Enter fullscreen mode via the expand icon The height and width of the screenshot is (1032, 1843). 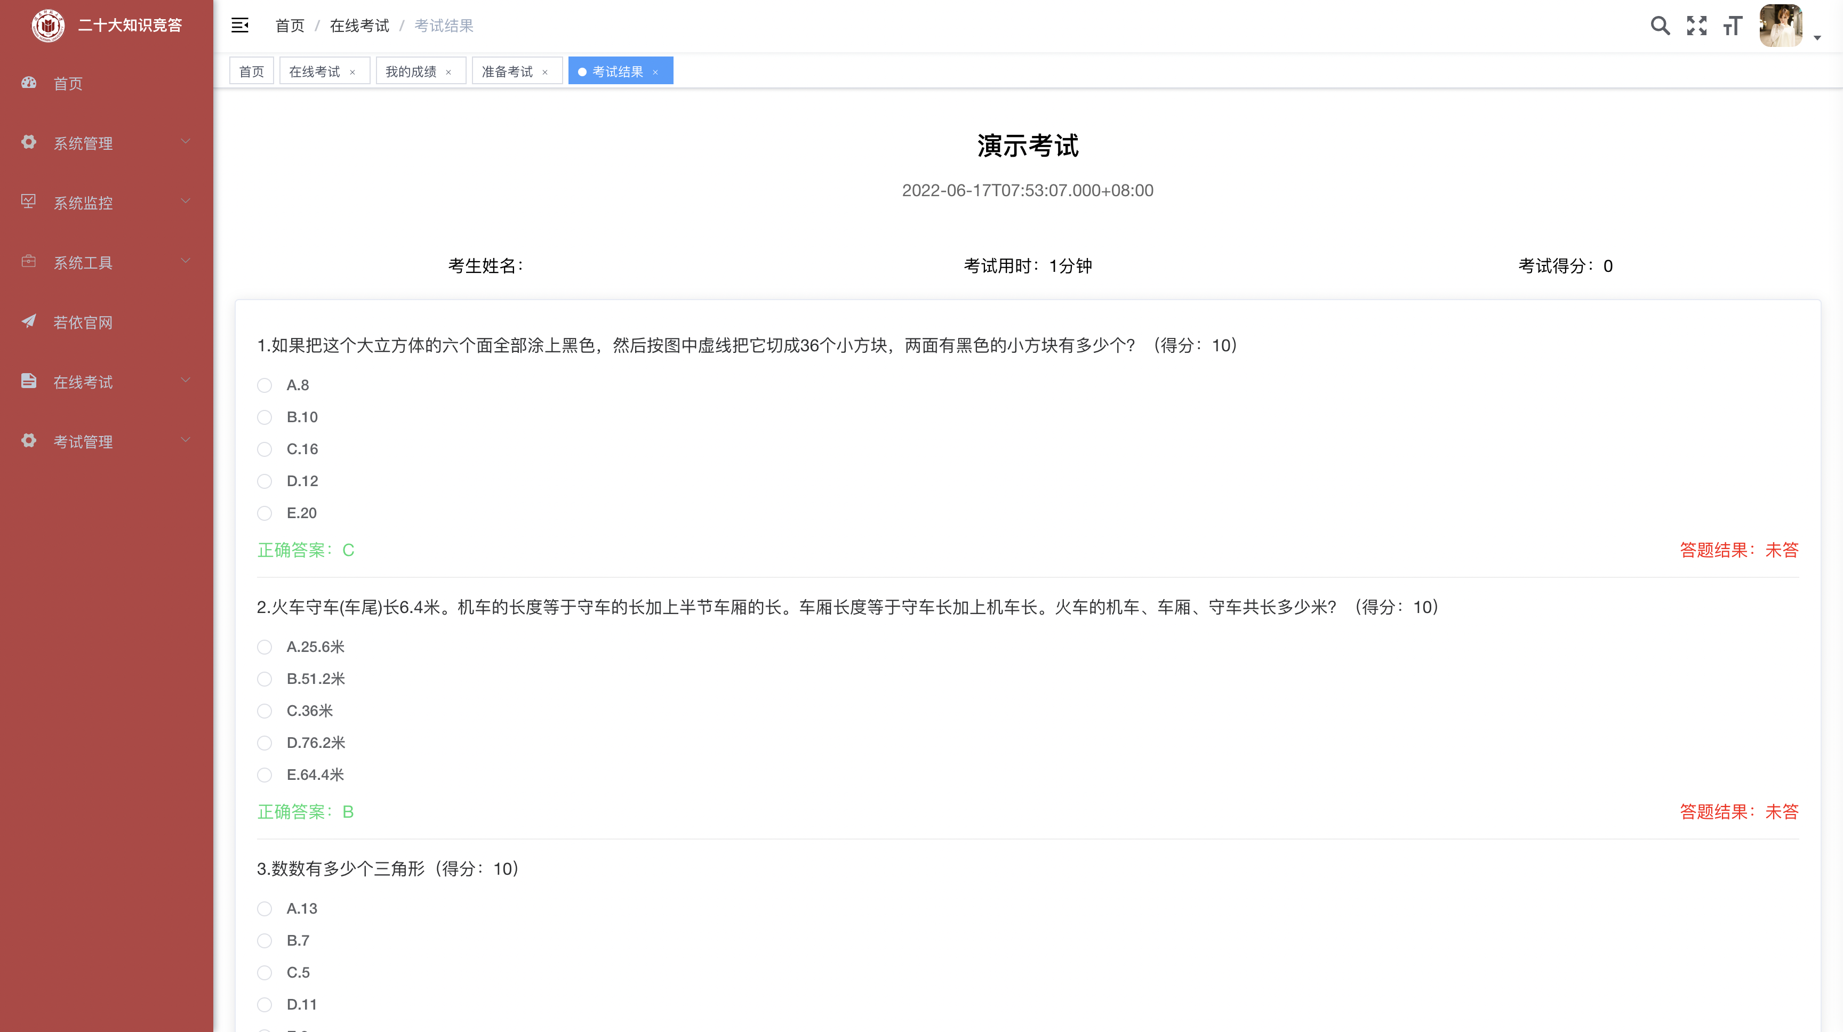pyautogui.click(x=1696, y=26)
